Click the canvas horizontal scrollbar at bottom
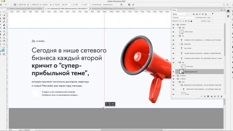233x131 pixels. point(131,130)
